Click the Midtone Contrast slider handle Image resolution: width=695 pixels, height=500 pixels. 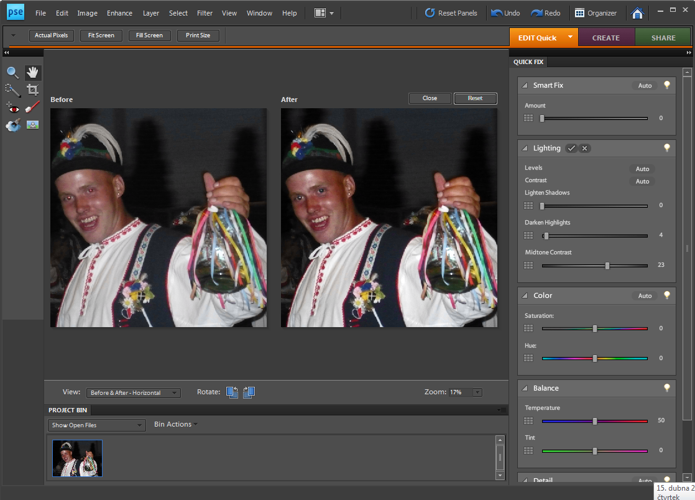point(607,266)
